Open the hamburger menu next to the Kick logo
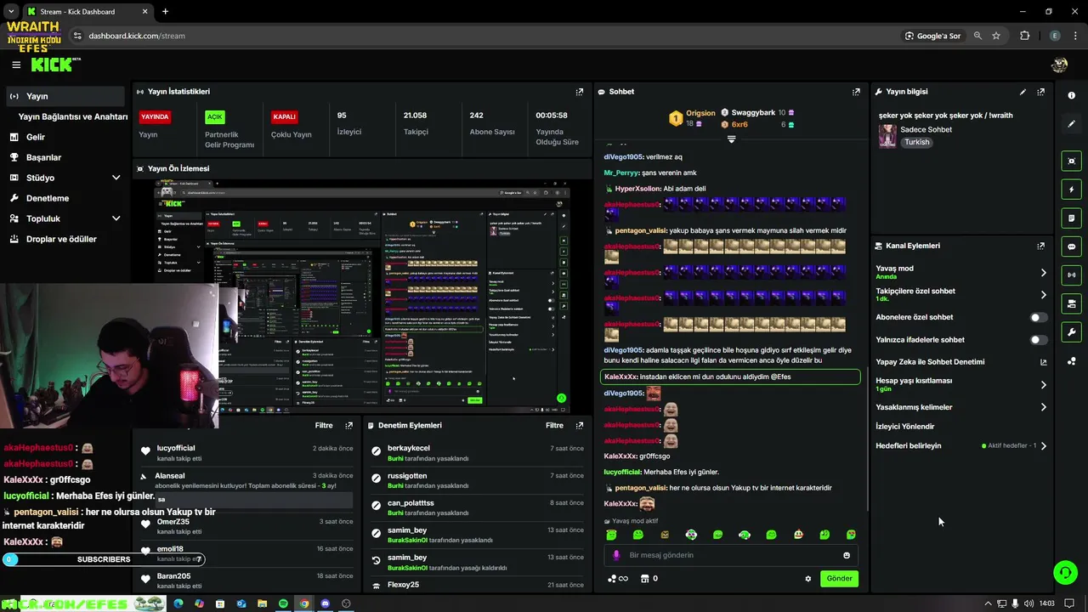Image resolution: width=1088 pixels, height=612 pixels. [x=16, y=65]
